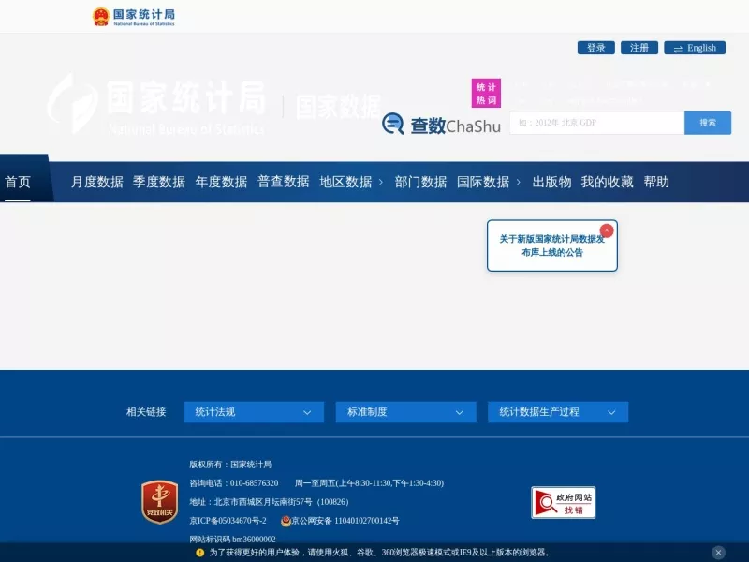Click the 相关链接 label
The height and width of the screenshot is (562, 749).
146,412
